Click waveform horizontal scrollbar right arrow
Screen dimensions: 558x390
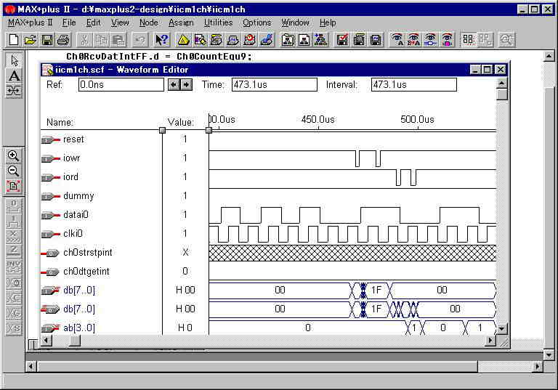point(490,341)
